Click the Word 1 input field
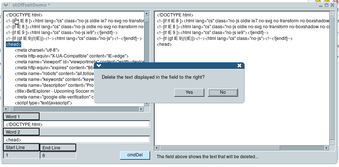 tap(77, 125)
